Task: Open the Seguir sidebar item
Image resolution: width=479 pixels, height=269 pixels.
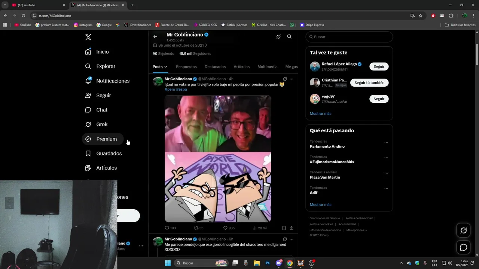Action: (x=98, y=96)
